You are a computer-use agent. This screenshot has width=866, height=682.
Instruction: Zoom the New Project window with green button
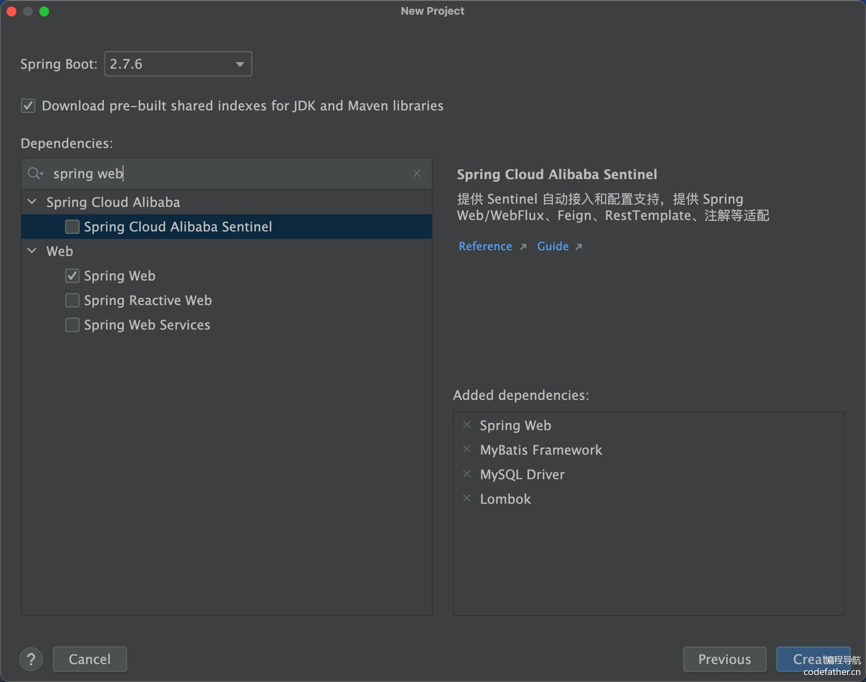click(44, 11)
